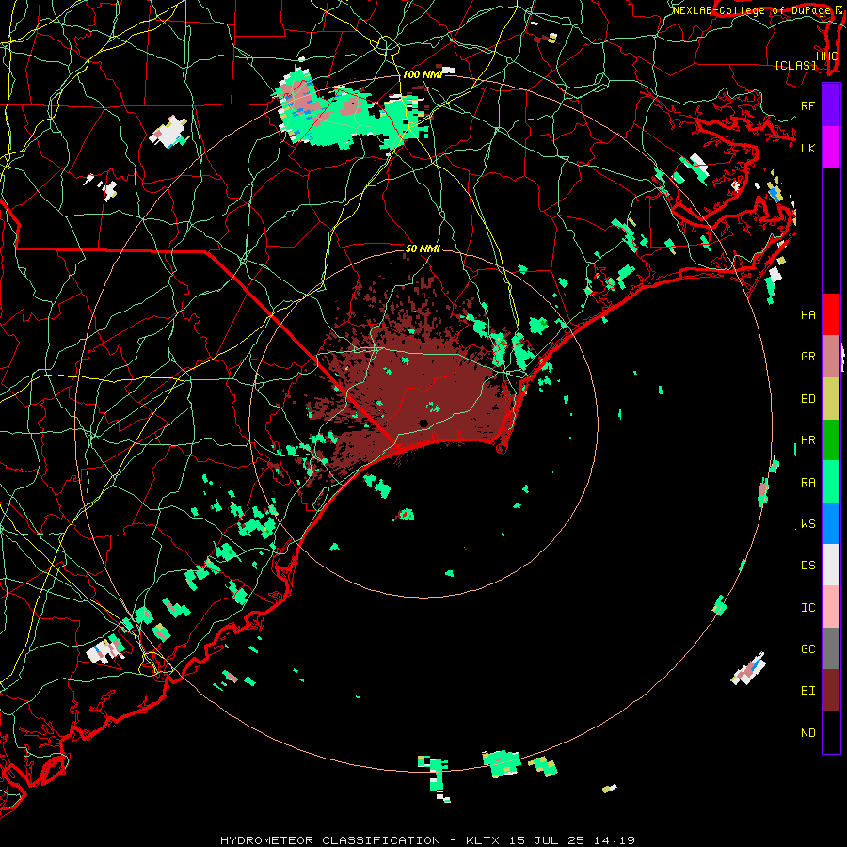Click the HR dark green legend swatch

click(x=831, y=440)
